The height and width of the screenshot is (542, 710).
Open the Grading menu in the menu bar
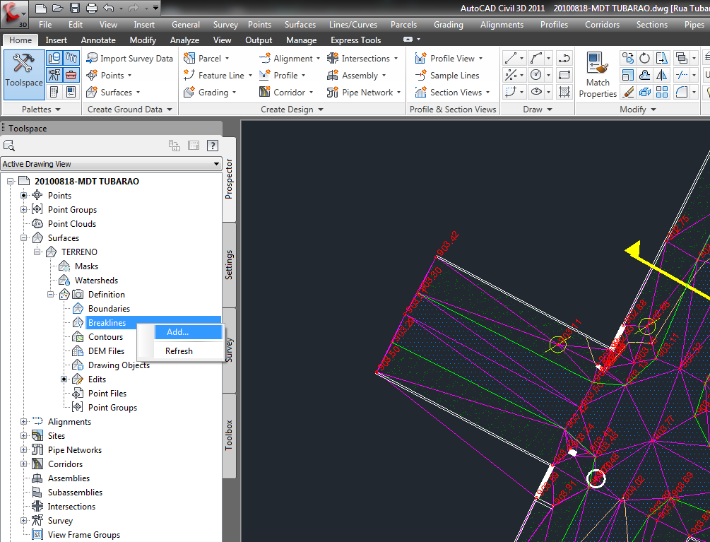pos(448,24)
